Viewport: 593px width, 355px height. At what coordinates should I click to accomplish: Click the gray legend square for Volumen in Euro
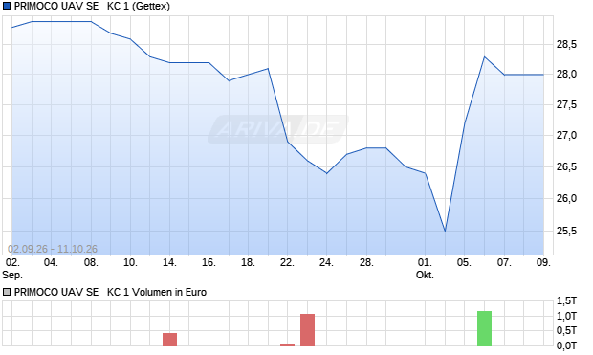tap(7, 292)
